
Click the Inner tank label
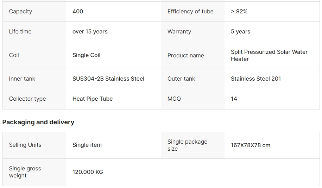coord(22,79)
